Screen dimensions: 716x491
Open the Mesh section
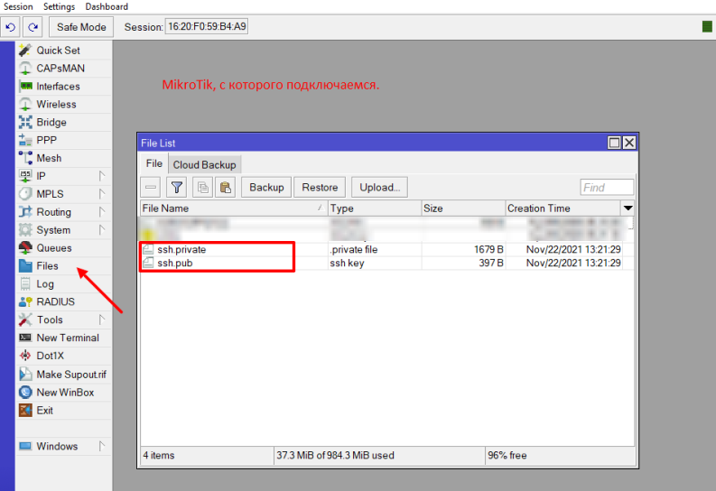click(x=64, y=158)
